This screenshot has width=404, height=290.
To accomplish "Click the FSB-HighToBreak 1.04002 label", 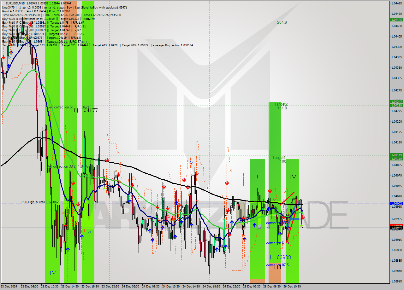I will (40, 202).
